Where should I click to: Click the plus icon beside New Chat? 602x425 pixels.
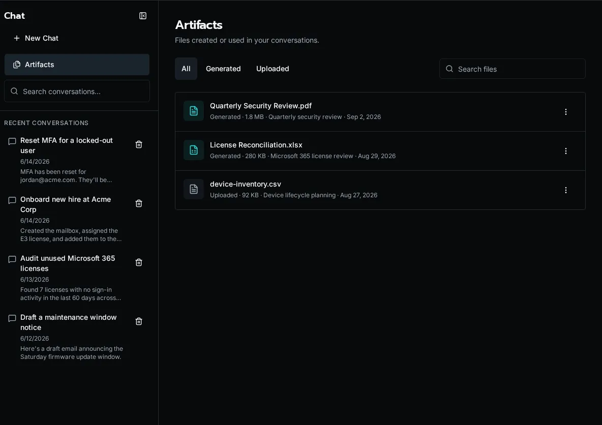pyautogui.click(x=16, y=38)
